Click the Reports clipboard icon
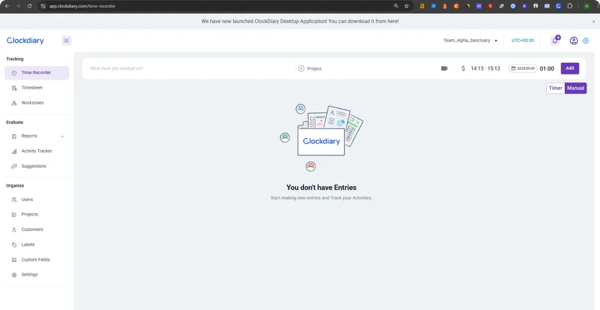Viewport: 600px width, 310px height. pyautogui.click(x=14, y=136)
